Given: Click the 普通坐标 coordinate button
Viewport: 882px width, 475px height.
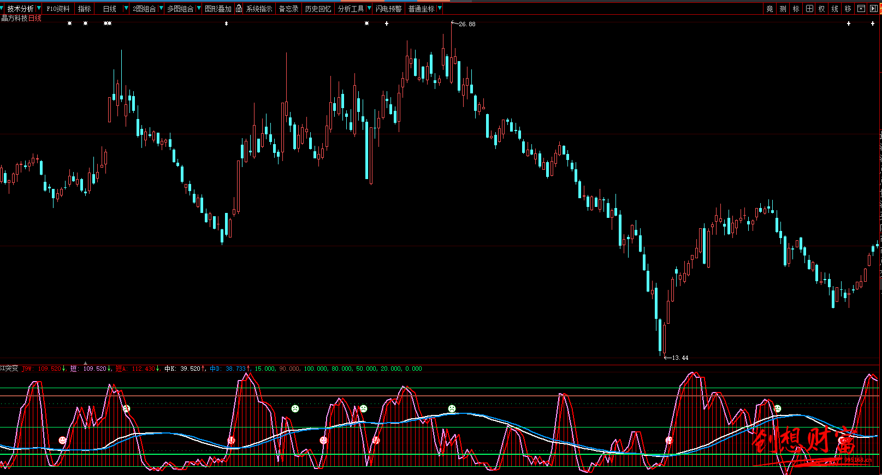Looking at the screenshot, I should (x=422, y=9).
